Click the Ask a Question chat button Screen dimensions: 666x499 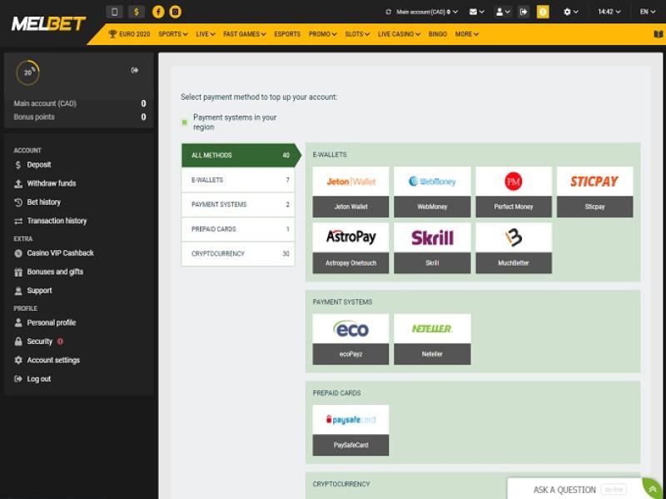(x=568, y=489)
